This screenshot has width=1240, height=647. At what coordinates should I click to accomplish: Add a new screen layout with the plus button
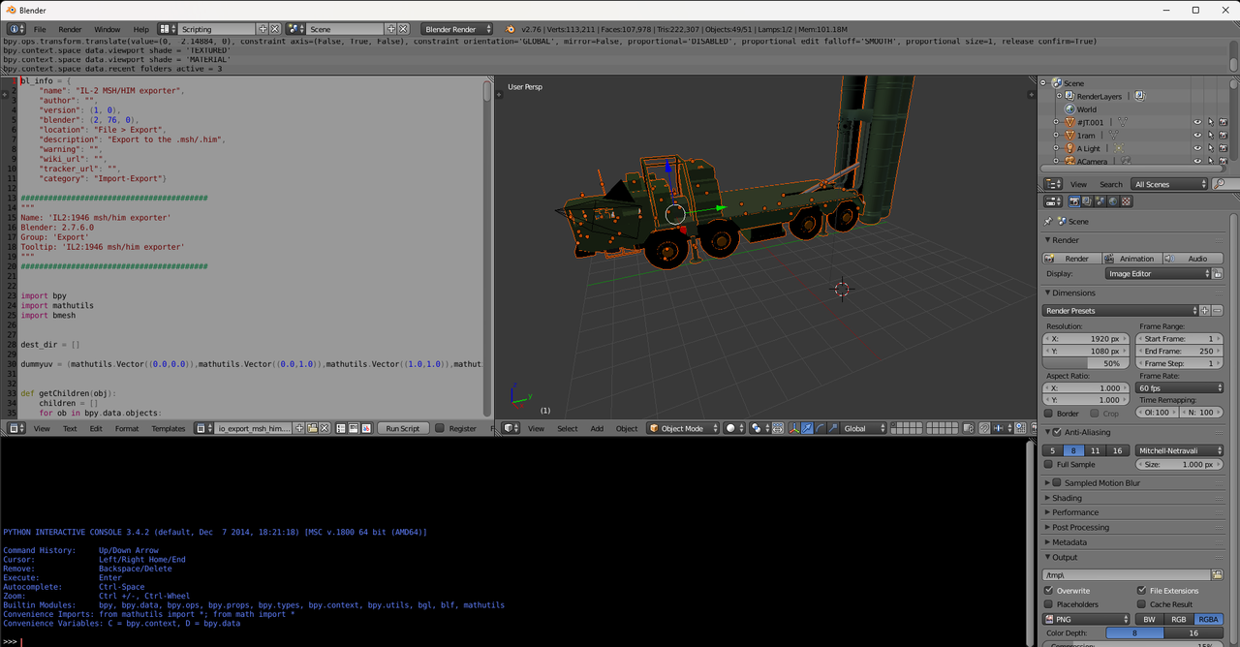(x=263, y=29)
